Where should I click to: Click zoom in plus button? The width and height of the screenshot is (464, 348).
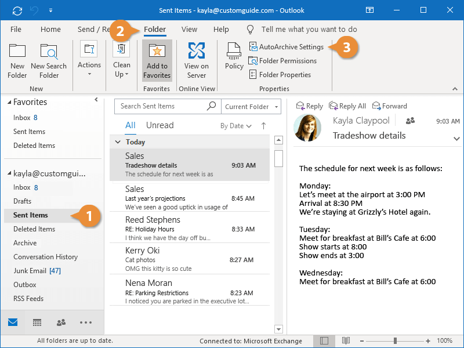(x=428, y=341)
